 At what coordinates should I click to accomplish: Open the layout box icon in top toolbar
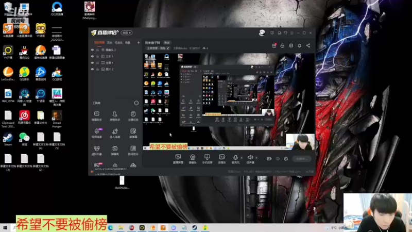click(291, 45)
